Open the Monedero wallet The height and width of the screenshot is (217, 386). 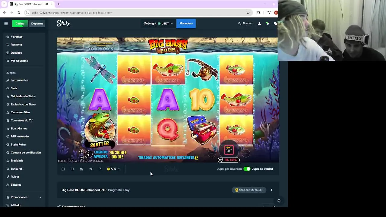186,24
